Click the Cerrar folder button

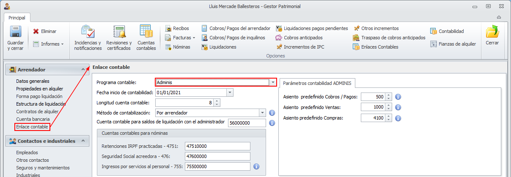(492, 35)
